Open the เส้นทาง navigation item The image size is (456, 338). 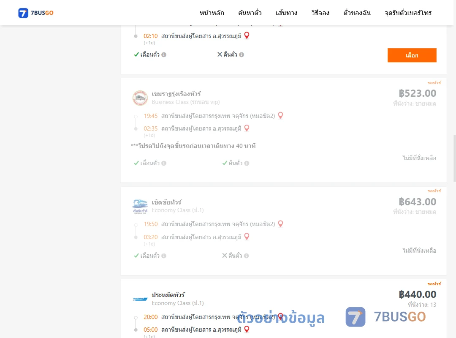(286, 13)
